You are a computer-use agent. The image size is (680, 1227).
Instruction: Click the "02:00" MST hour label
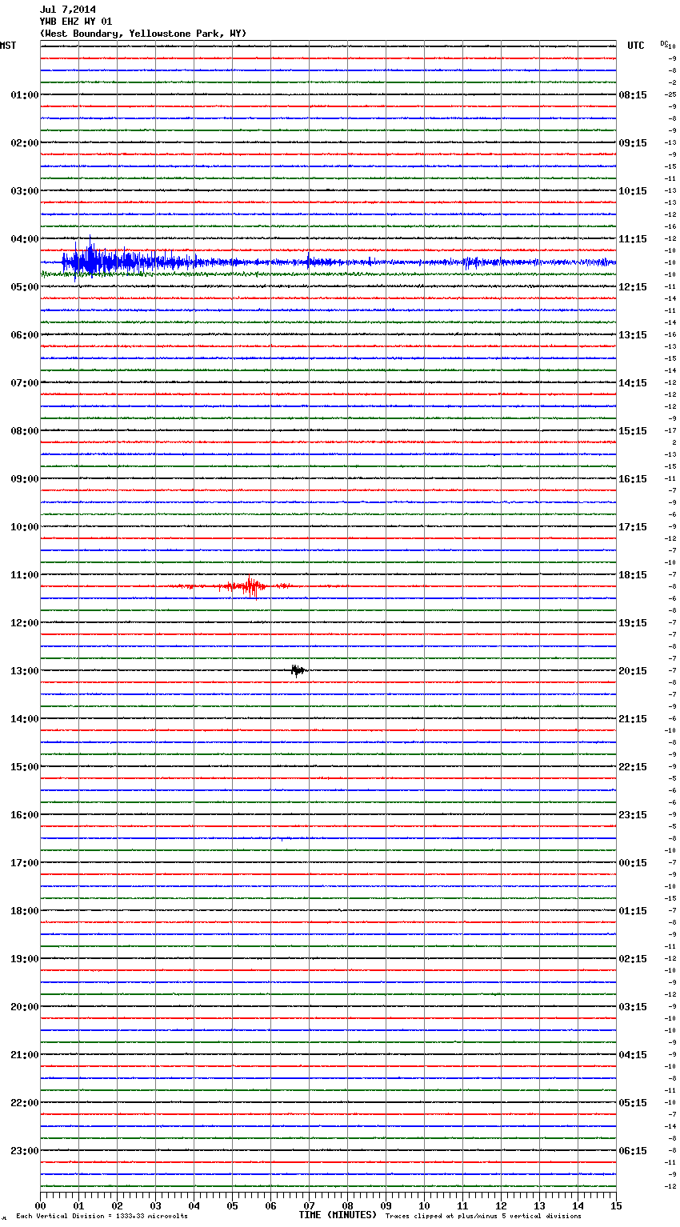click(x=25, y=143)
